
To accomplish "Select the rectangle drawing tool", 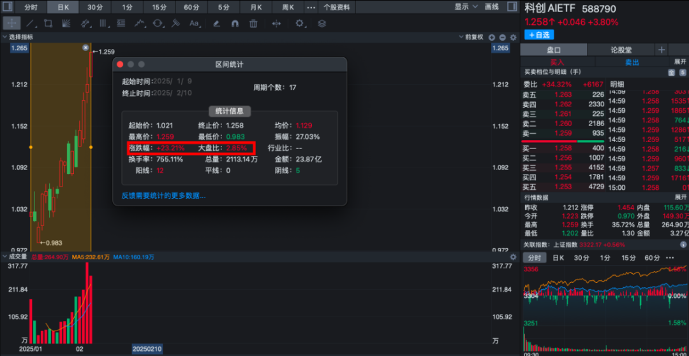I will (x=48, y=24).
